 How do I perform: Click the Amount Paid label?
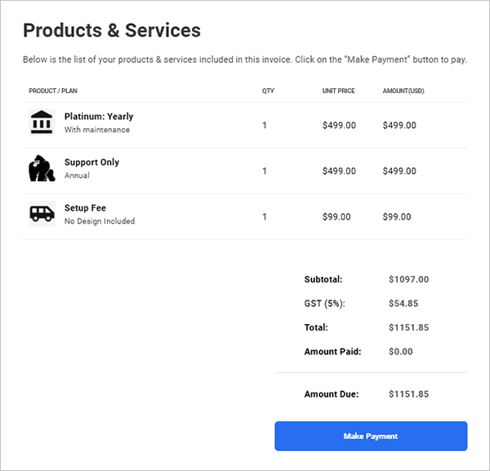pos(332,352)
